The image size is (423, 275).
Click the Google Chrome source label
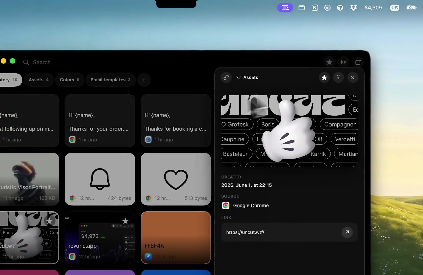[x=251, y=205]
